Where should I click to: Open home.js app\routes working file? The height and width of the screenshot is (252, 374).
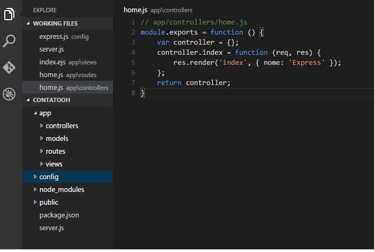coord(68,75)
